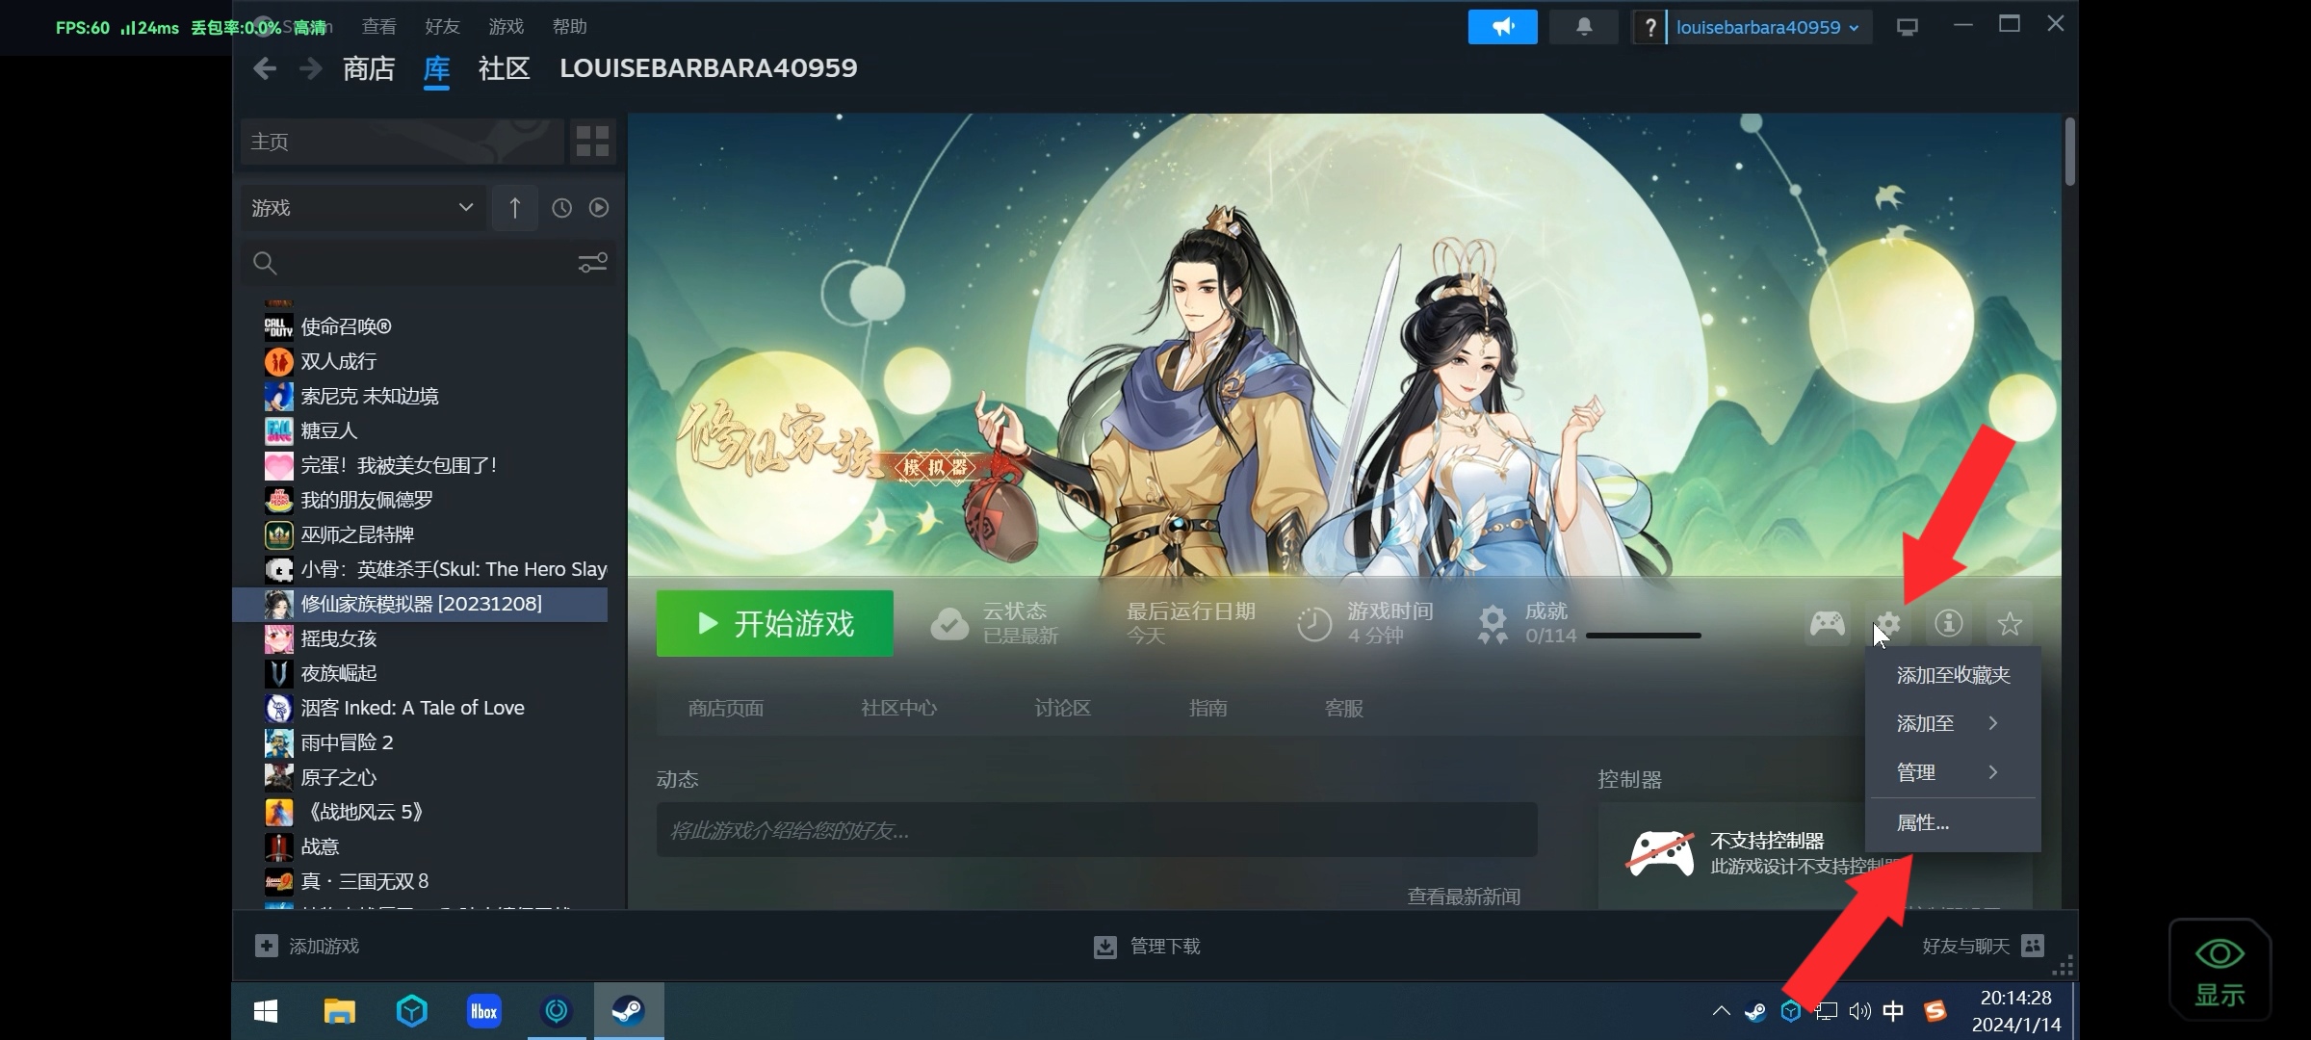Image resolution: width=2311 pixels, height=1040 pixels.
Task: Switch to collections grid view icon
Action: point(592,142)
